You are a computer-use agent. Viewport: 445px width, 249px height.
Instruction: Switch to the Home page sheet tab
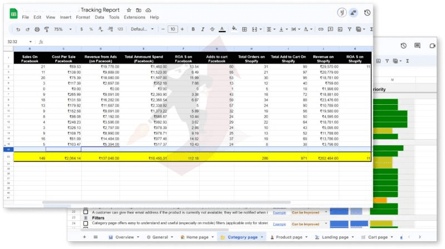[x=197, y=237]
